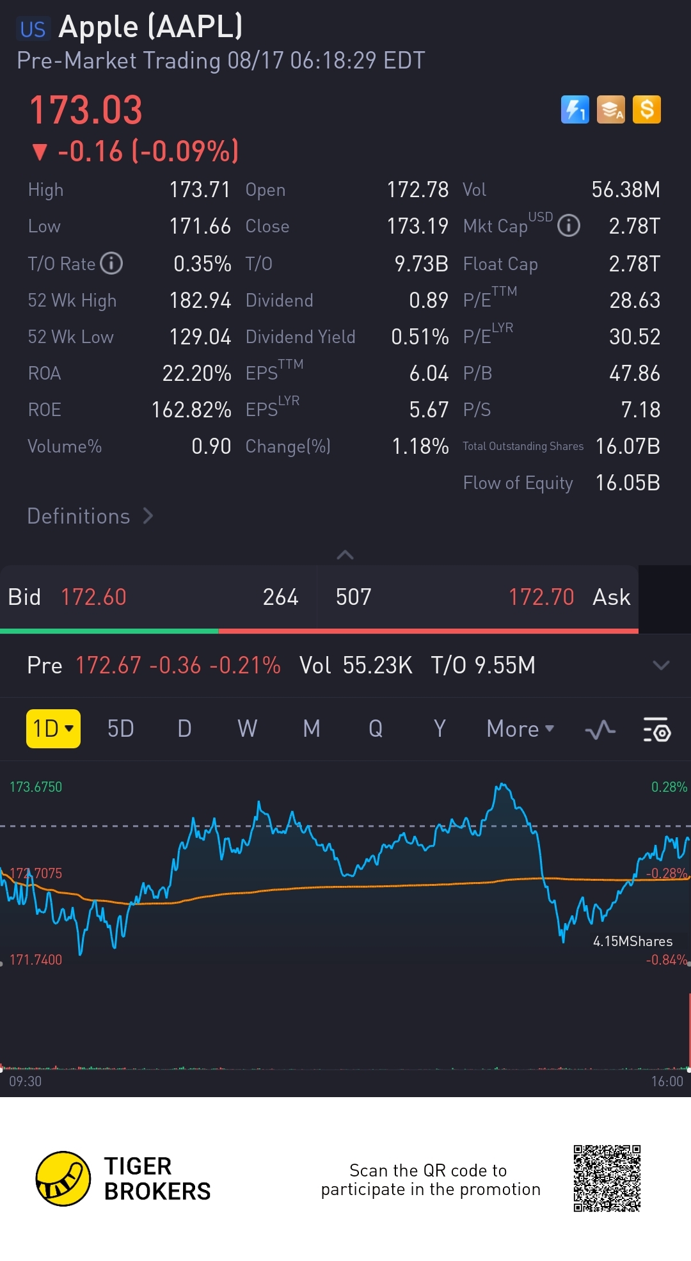Image resolution: width=691 pixels, height=1261 pixels.
Task: Open the 1D timeframe dropdown
Action: click(x=53, y=728)
